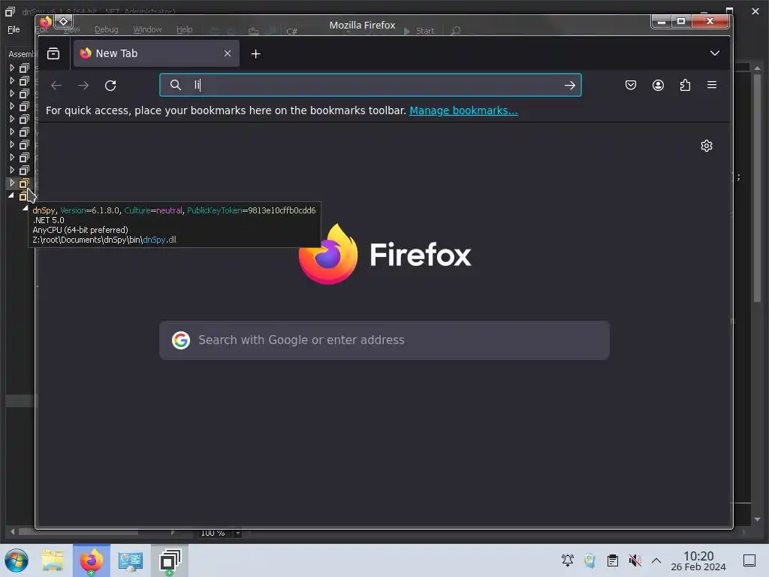Image resolution: width=769 pixels, height=577 pixels.
Task: Click dnSpy vertical scrollbar down arrow
Action: click(757, 519)
